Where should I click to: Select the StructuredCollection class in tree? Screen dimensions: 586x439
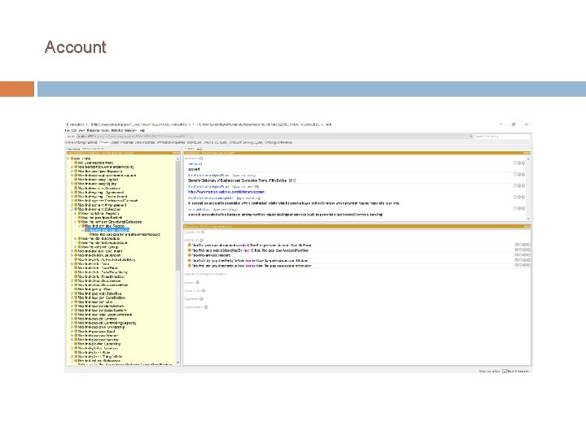tap(112, 222)
